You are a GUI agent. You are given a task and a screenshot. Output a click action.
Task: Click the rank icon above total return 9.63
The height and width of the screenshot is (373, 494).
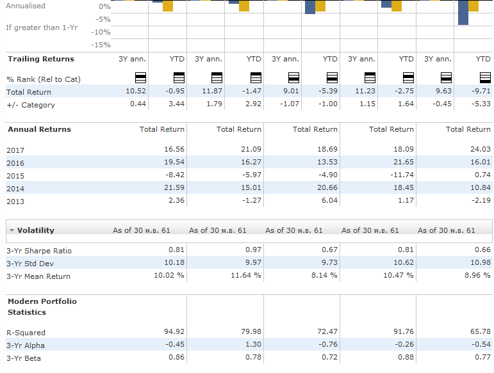[x=446, y=77]
